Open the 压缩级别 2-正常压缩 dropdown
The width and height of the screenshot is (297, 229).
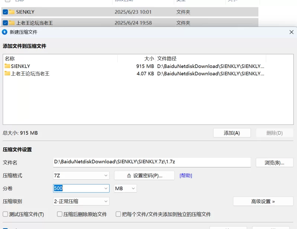point(81,201)
